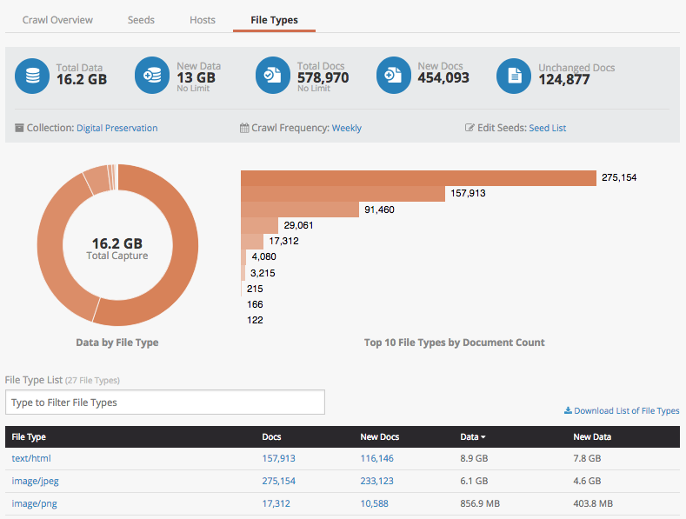Viewport: 686px width, 519px height.
Task: Go to the Hosts tab
Action: click(203, 19)
